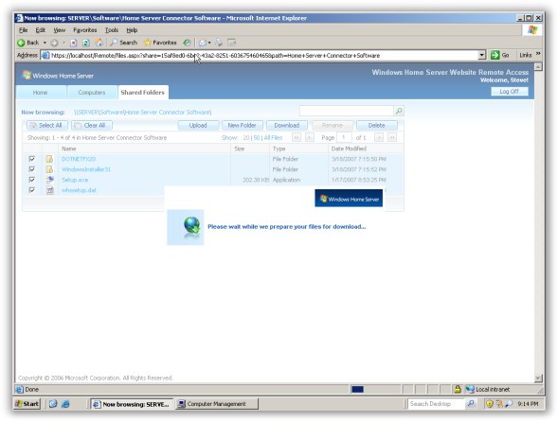The image size is (558, 422).
Task: Open the Favorites menu
Action: pyautogui.click(x=85, y=30)
